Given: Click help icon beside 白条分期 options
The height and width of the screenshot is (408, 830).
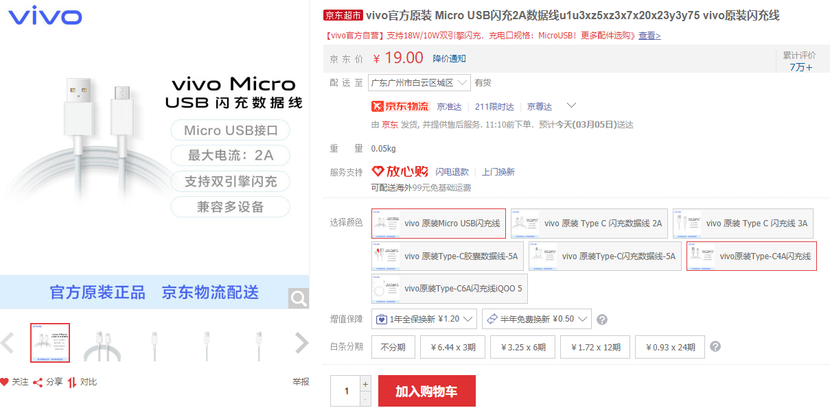Looking at the screenshot, I should tap(715, 347).
